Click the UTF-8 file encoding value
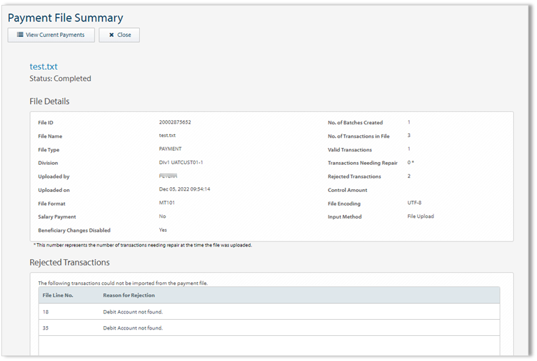Image resolution: width=537 pixels, height=361 pixels. pyautogui.click(x=414, y=203)
